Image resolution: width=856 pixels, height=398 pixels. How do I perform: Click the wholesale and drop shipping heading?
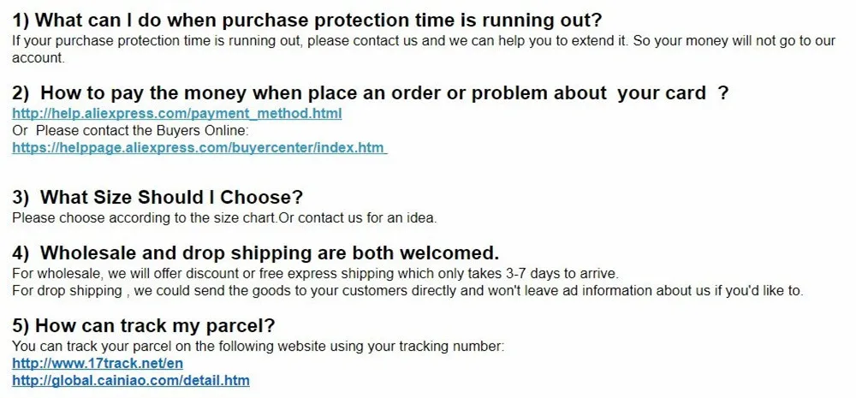[x=255, y=252]
